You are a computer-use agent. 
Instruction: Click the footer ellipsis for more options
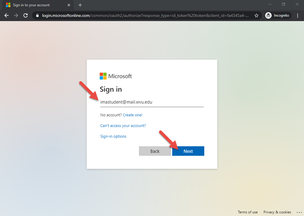299,212
